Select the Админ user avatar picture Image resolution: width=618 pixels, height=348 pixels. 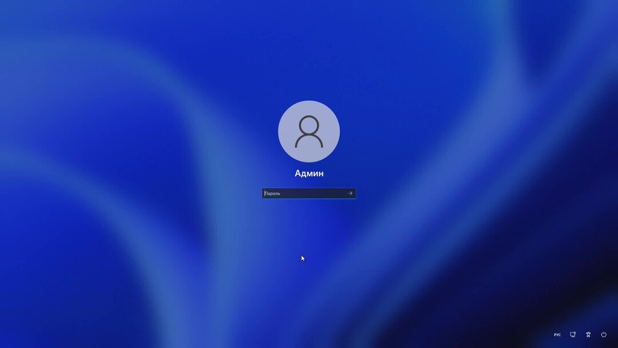tap(309, 131)
